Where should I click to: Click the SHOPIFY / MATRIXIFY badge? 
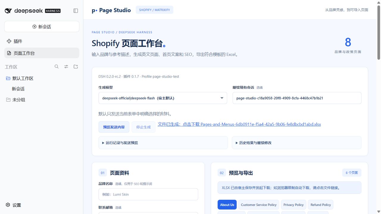[x=154, y=10]
